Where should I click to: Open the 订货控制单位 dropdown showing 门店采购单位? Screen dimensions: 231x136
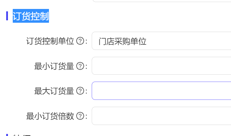pos(161,41)
